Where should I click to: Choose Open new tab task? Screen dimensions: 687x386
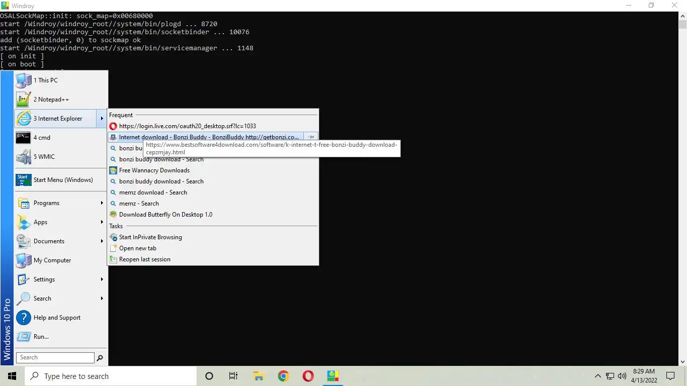coord(213,248)
